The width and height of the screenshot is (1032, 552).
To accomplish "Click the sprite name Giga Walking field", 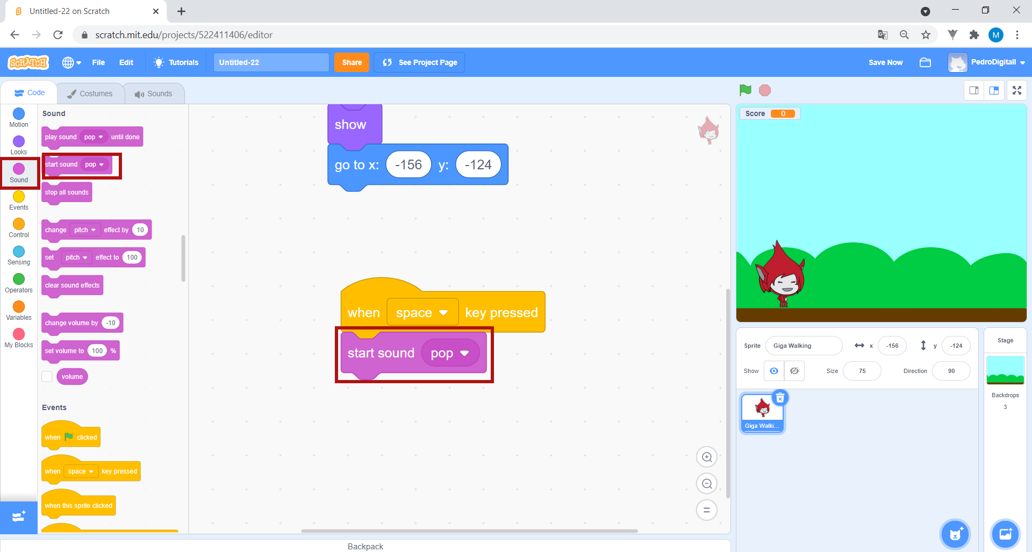I will 804,346.
